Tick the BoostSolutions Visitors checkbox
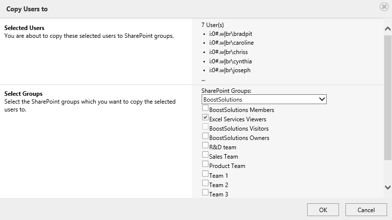The height and width of the screenshot is (220, 392). coord(205,128)
